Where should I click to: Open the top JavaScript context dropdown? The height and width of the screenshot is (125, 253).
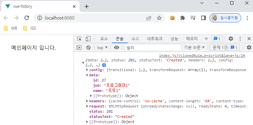click(102, 48)
